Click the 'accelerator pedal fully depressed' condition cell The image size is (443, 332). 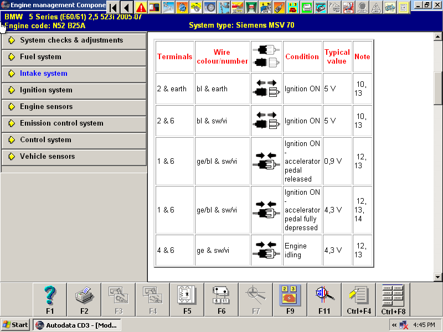click(302, 210)
